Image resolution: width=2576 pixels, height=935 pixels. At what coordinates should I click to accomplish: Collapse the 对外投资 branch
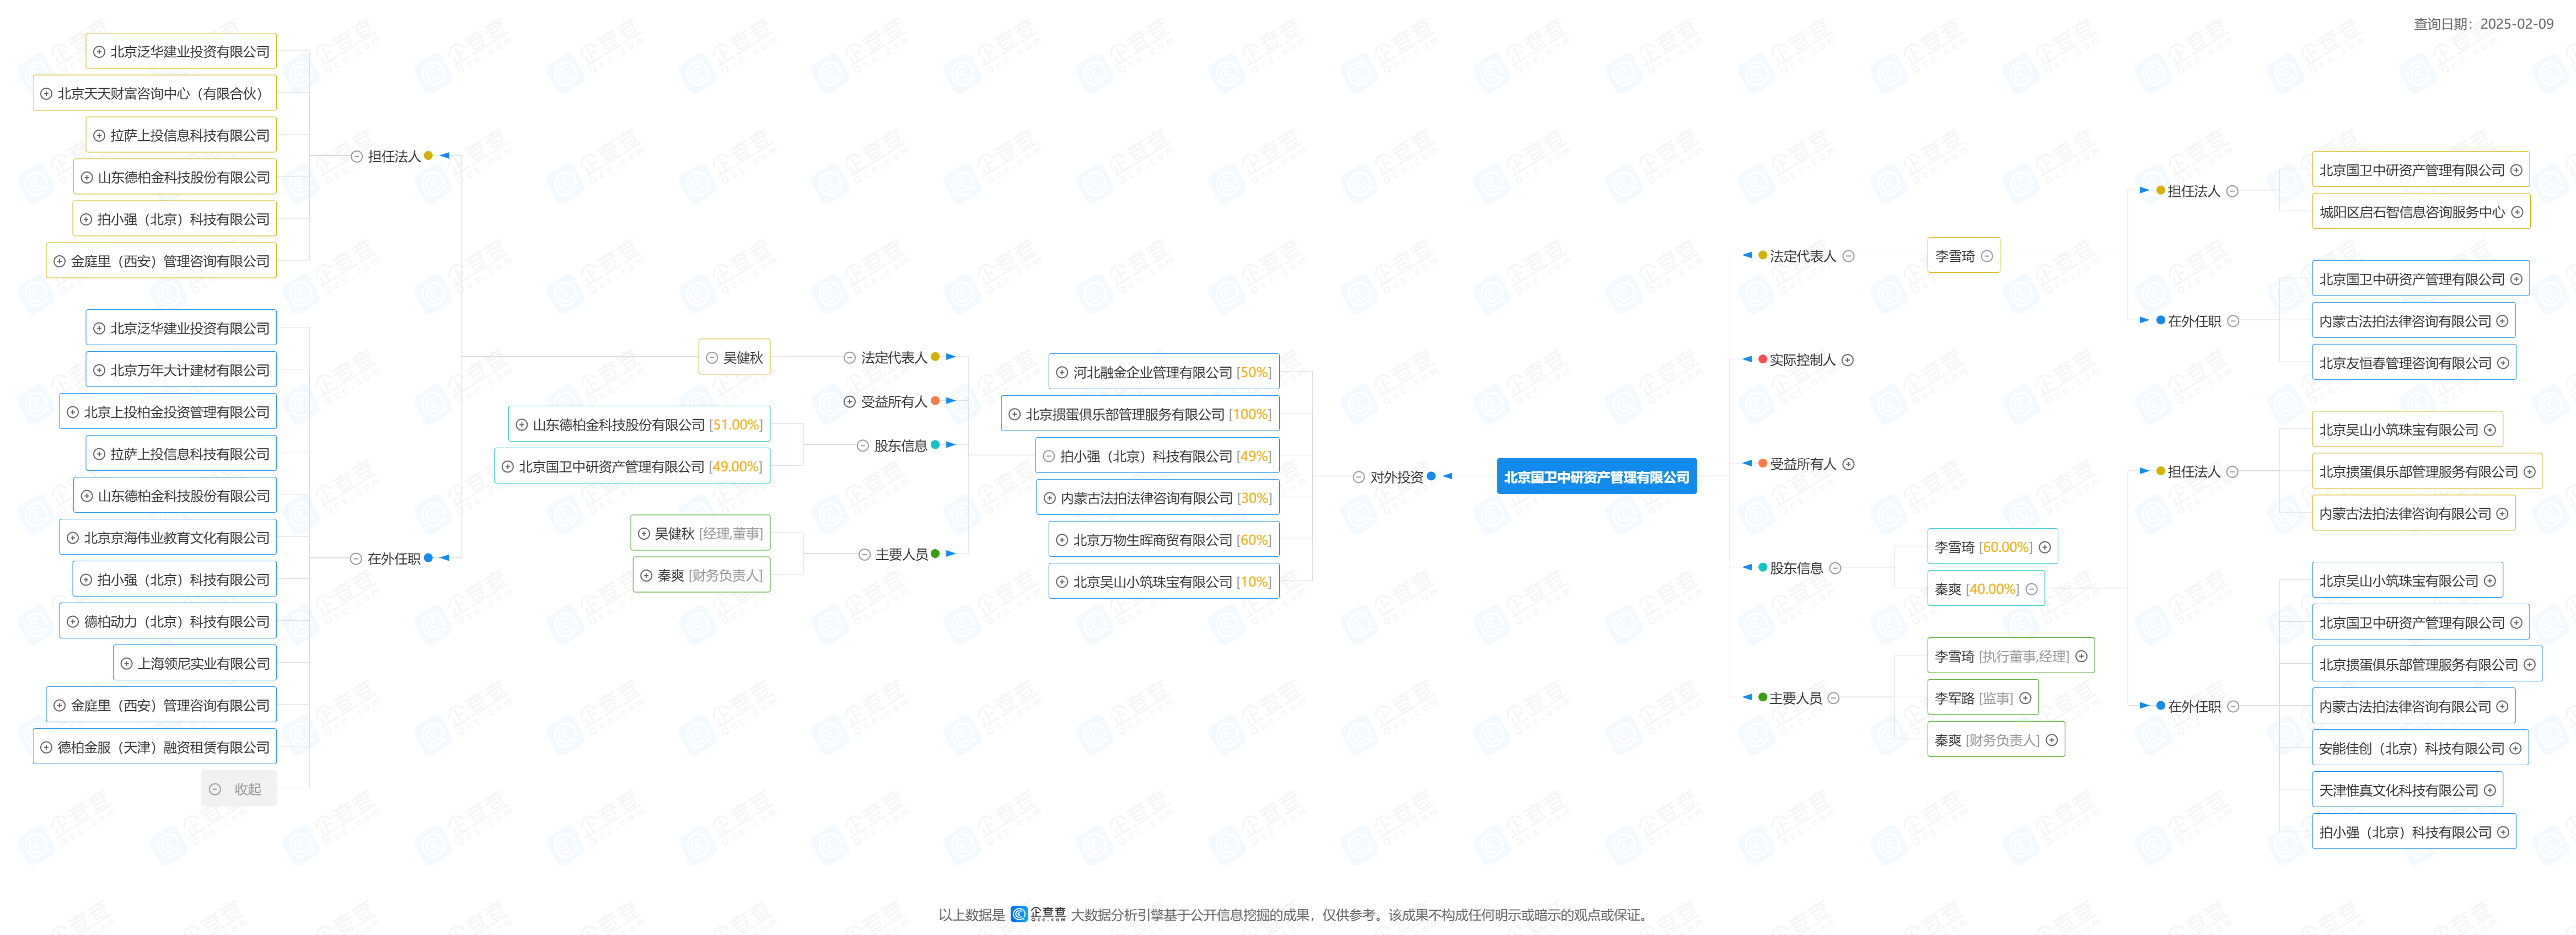pyautogui.click(x=1358, y=477)
